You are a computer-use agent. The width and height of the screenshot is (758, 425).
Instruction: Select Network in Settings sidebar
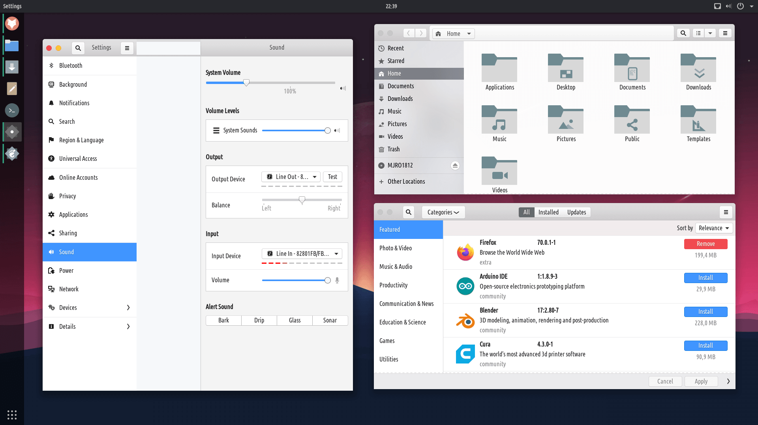point(69,289)
